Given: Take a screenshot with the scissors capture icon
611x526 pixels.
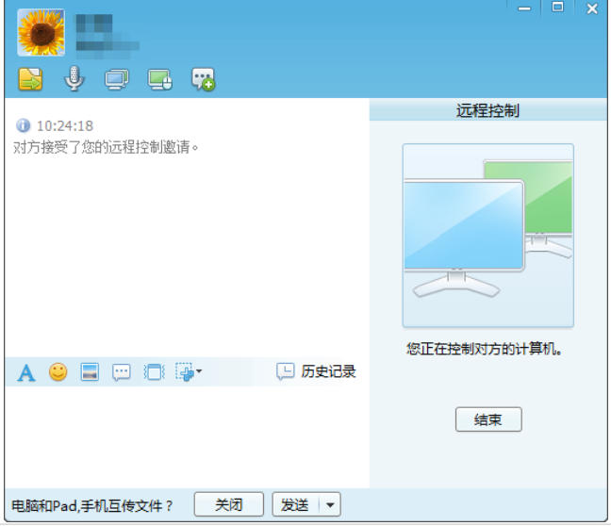Looking at the screenshot, I should [x=184, y=371].
